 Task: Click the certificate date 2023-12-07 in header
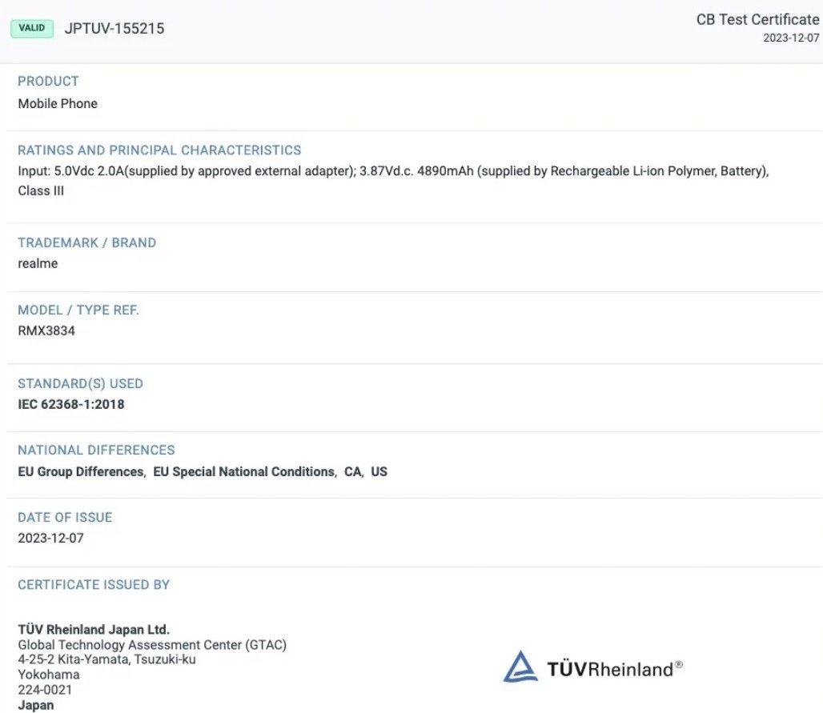(x=791, y=38)
